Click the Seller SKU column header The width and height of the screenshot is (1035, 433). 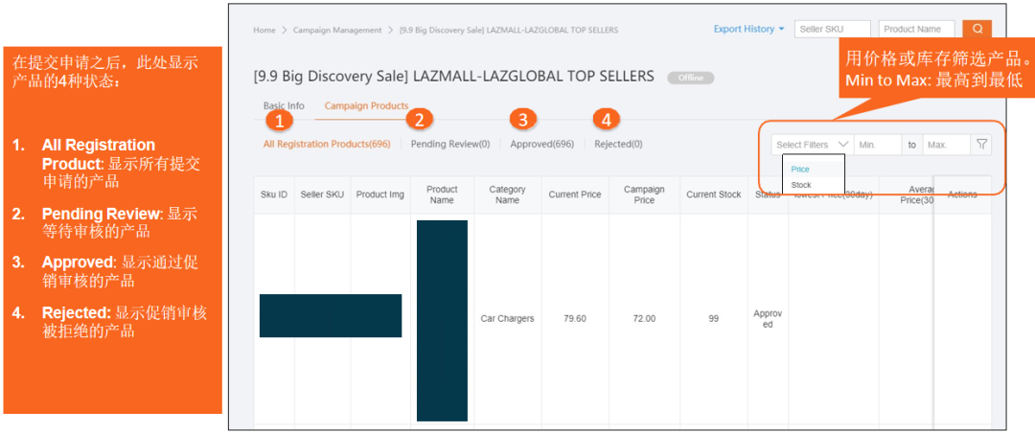(x=322, y=194)
